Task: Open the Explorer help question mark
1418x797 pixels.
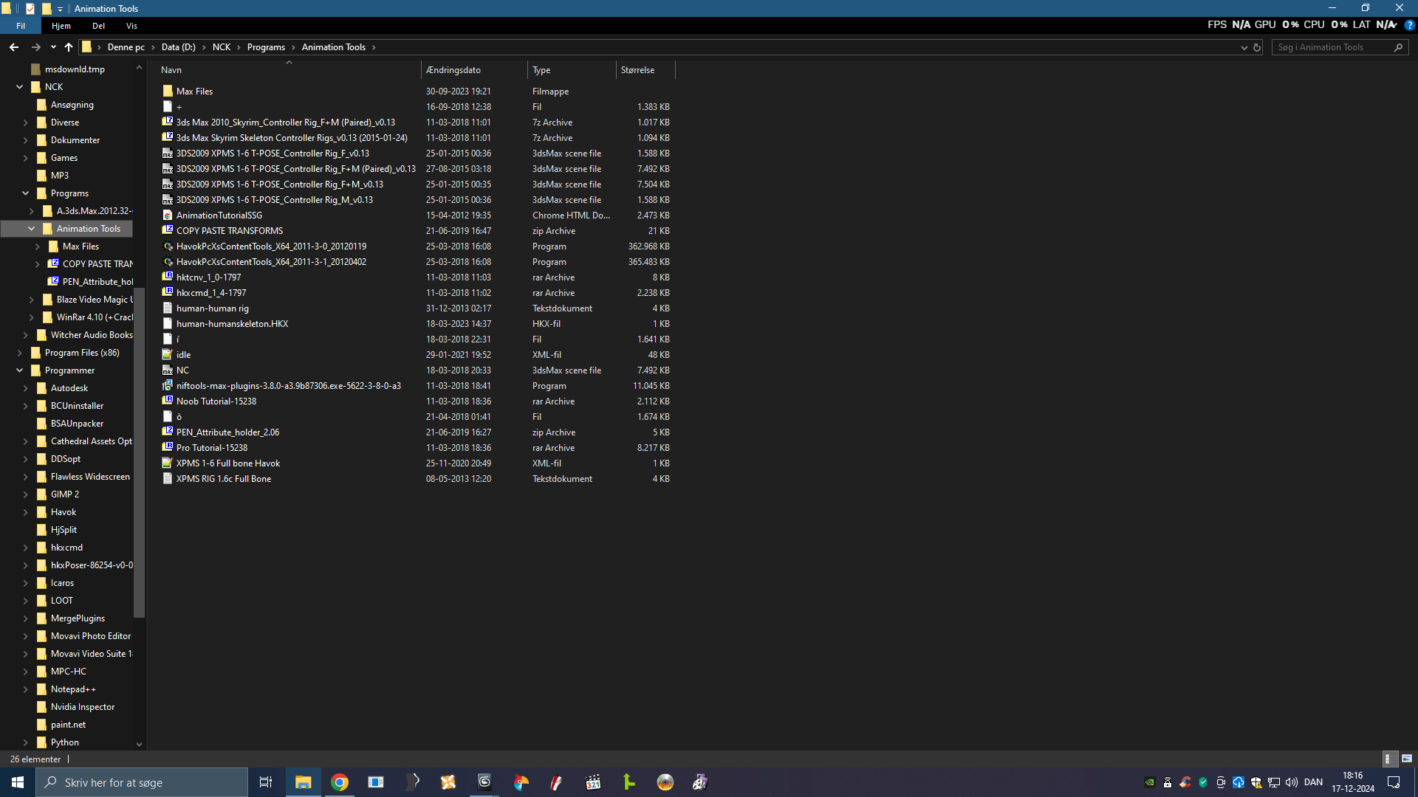Action: pos(1409,25)
